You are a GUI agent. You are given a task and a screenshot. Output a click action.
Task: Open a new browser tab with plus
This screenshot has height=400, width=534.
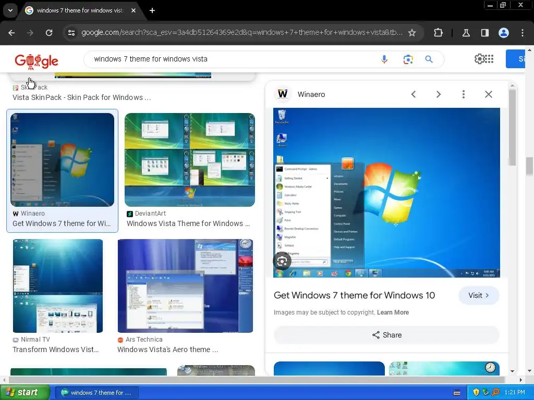(152, 10)
